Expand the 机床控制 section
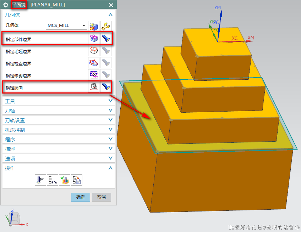Viewport: 301px width, 232px height. pyautogui.click(x=110, y=130)
